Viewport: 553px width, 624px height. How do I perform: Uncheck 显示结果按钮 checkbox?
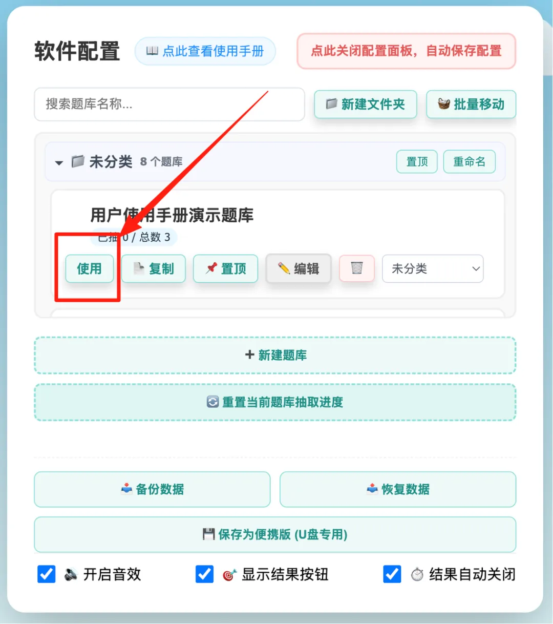pyautogui.click(x=205, y=574)
